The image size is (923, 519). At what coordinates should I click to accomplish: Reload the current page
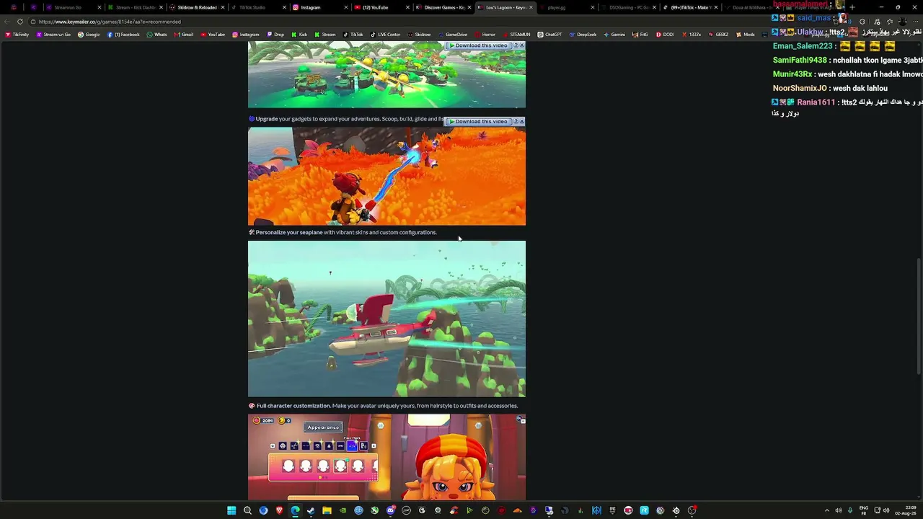[20, 22]
